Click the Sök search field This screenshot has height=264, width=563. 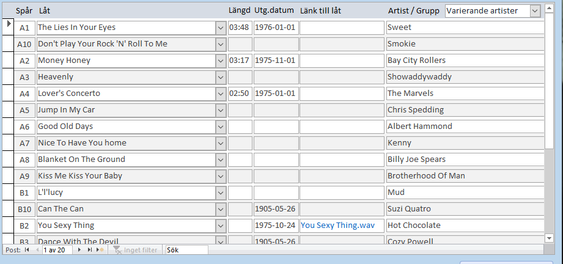pos(186,250)
